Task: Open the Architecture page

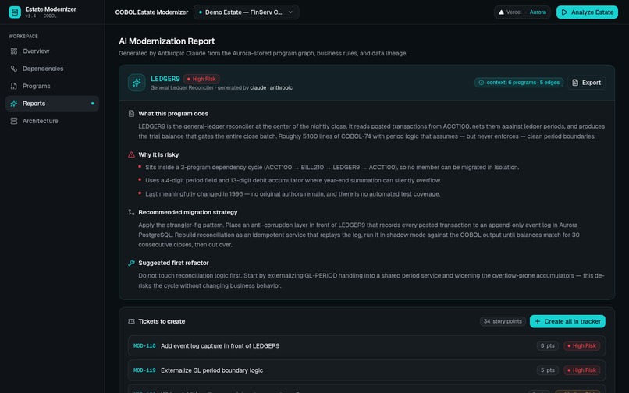Action: point(52,121)
